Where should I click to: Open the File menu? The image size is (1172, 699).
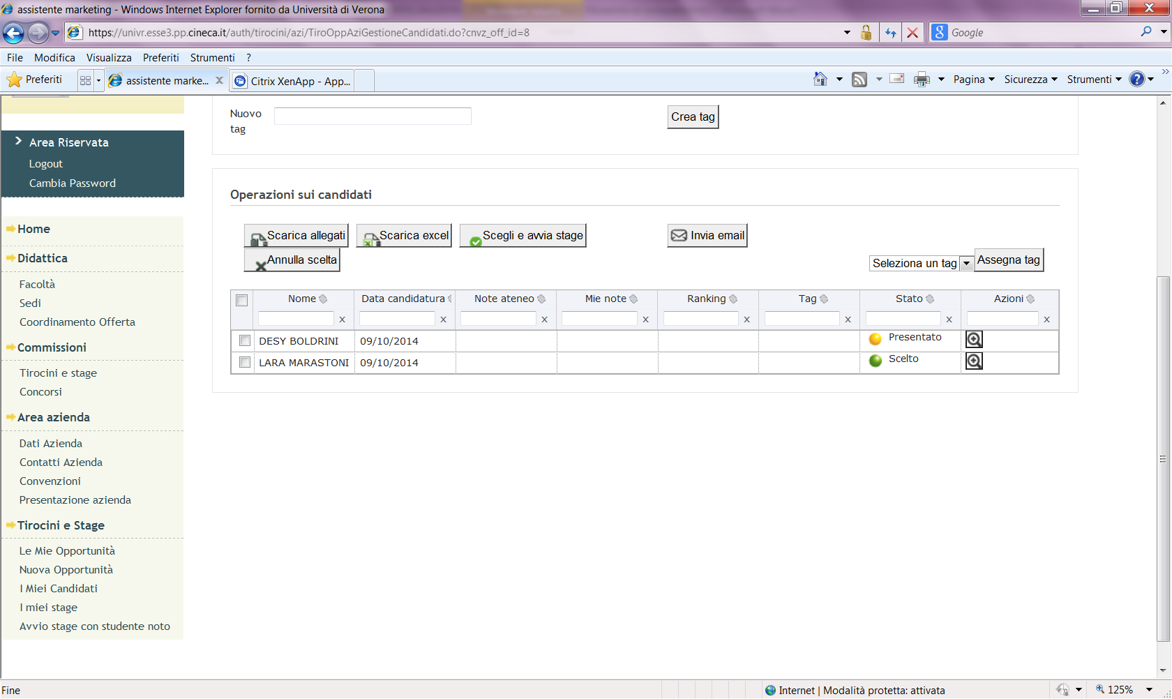tap(15, 58)
